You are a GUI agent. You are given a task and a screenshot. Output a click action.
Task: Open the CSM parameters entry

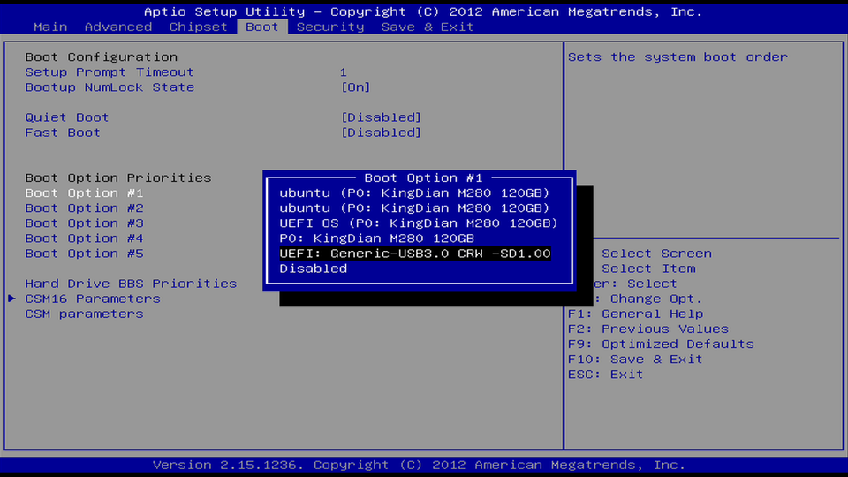click(85, 314)
